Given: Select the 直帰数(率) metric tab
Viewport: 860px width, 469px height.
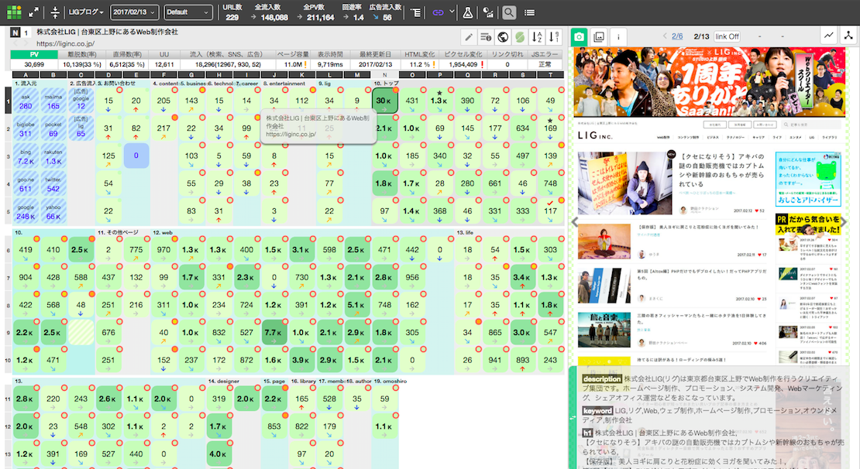Looking at the screenshot, I should pos(127,54).
